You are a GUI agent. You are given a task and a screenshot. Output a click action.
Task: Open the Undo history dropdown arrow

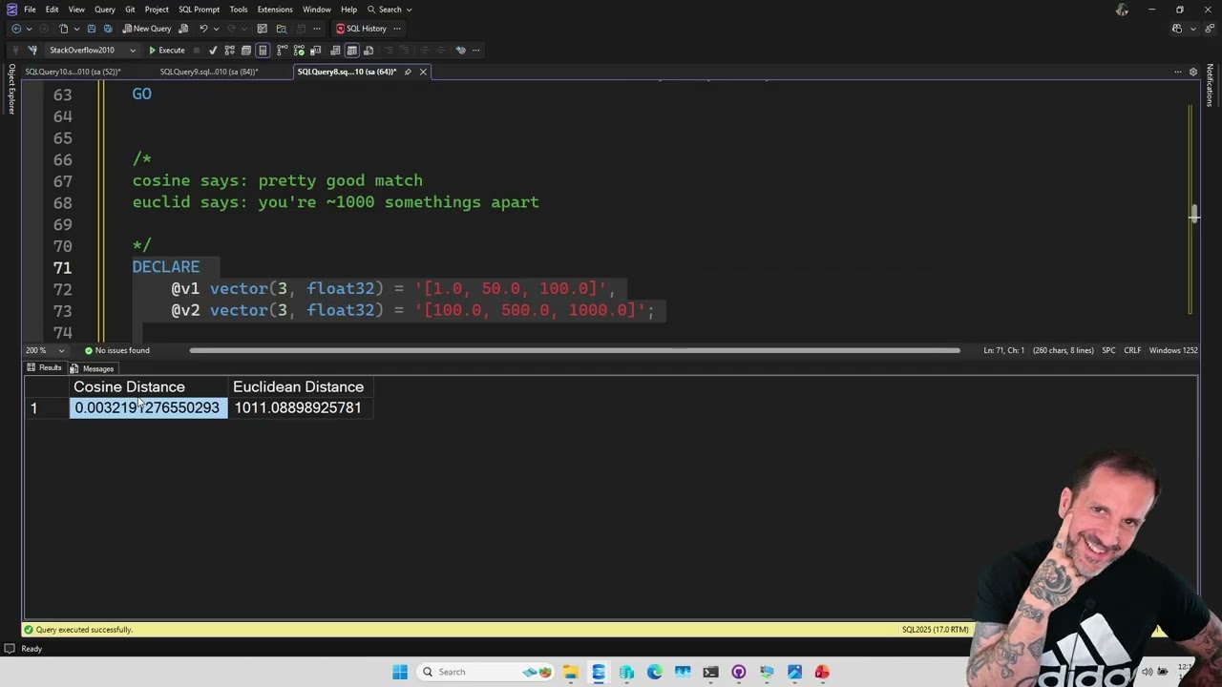click(217, 29)
